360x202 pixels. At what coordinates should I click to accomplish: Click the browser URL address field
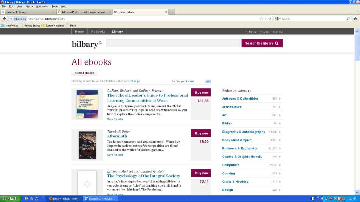142,19
